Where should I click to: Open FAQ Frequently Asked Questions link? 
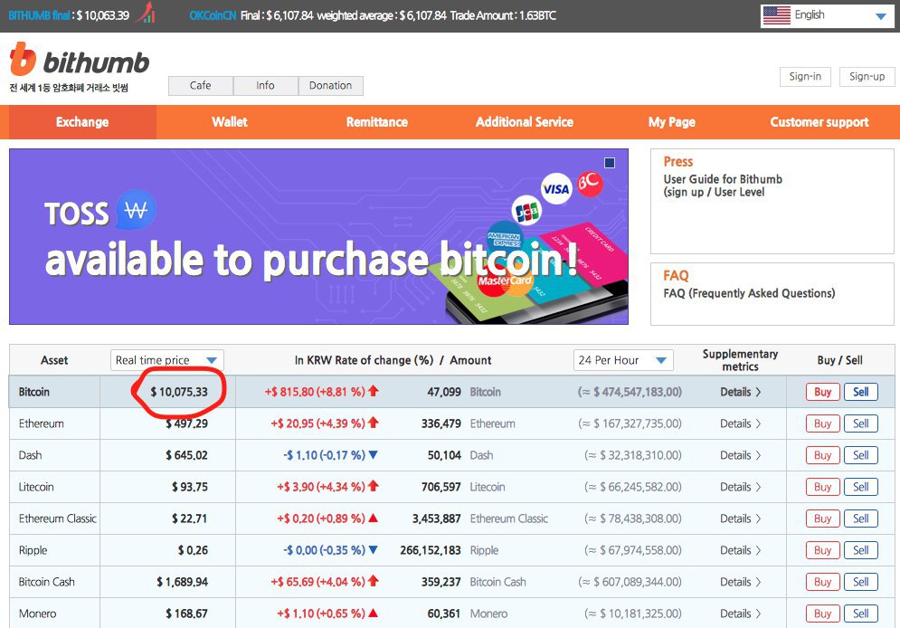click(749, 293)
